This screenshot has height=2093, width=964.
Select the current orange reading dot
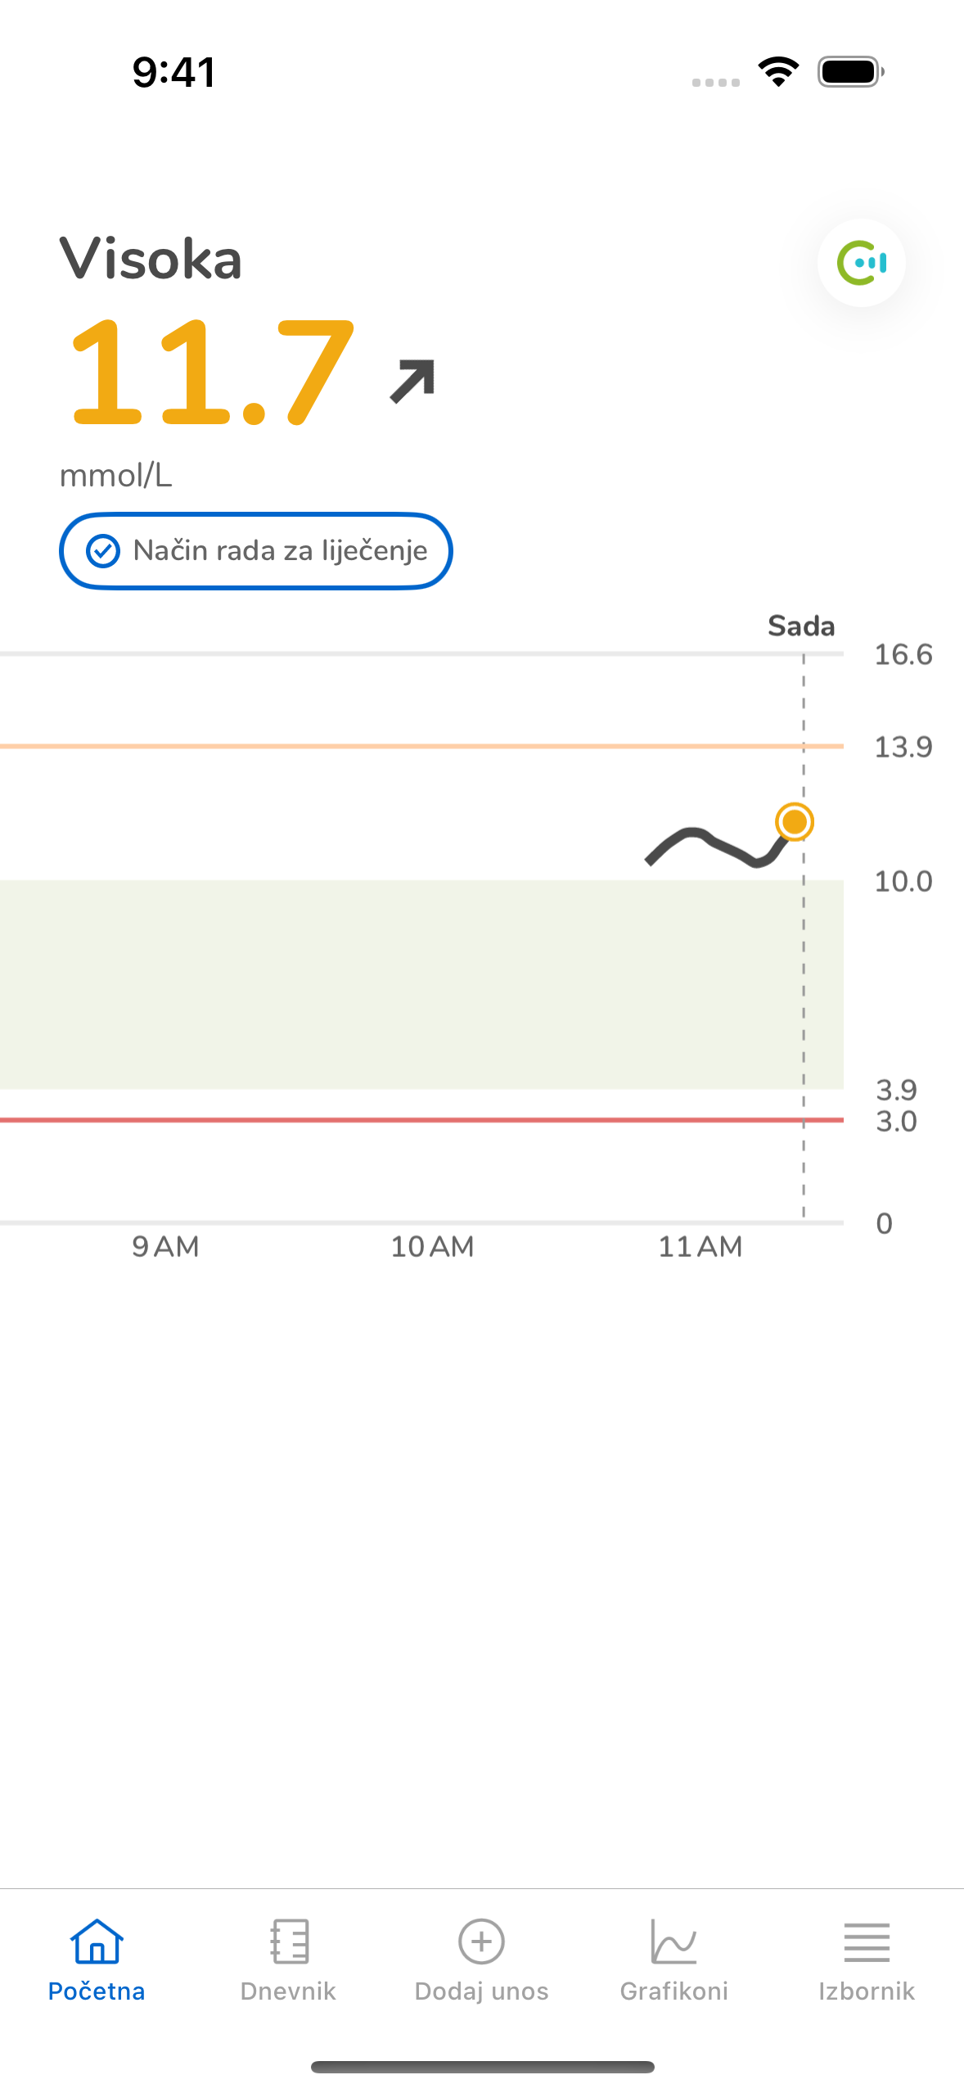794,821
